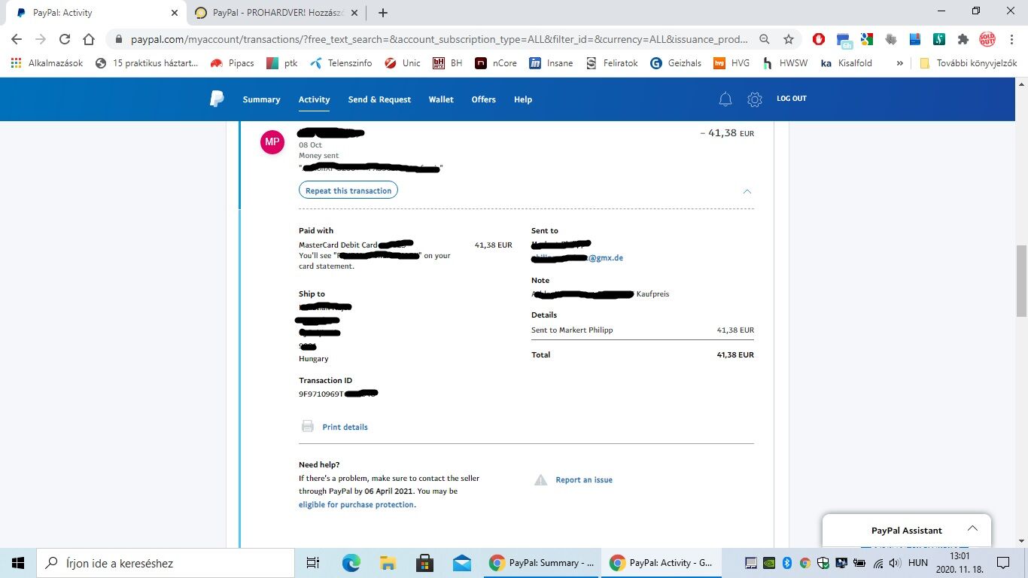The width and height of the screenshot is (1028, 578).
Task: Go to the Summary menu item
Action: [261, 99]
